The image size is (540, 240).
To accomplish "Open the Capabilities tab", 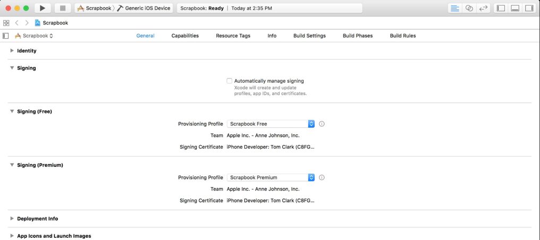I will 185,35.
